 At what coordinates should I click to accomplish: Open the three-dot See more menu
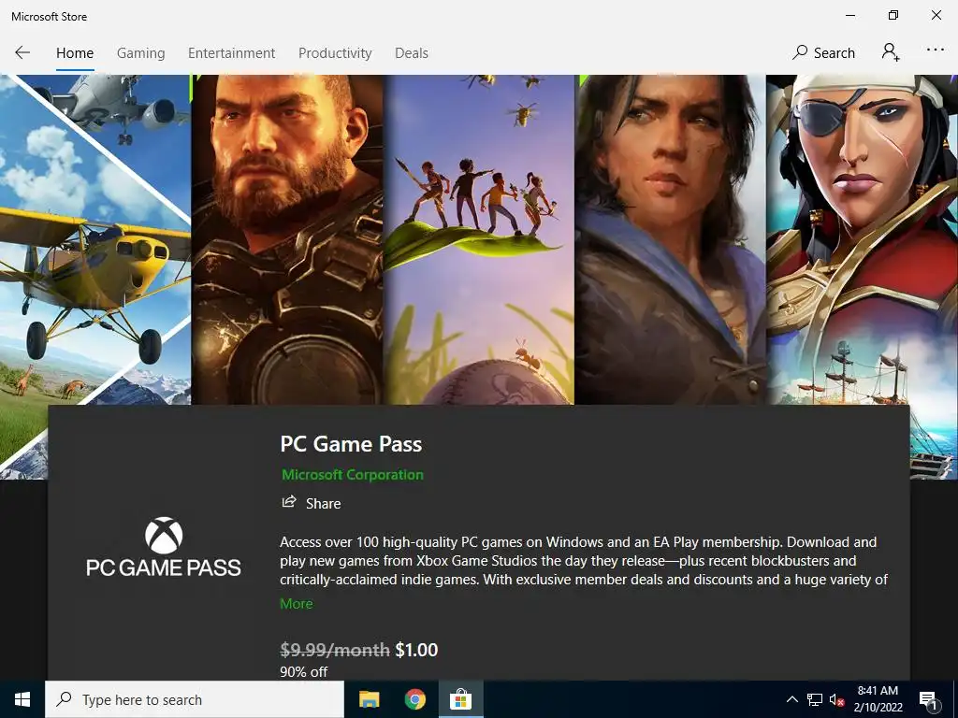pyautogui.click(x=936, y=50)
